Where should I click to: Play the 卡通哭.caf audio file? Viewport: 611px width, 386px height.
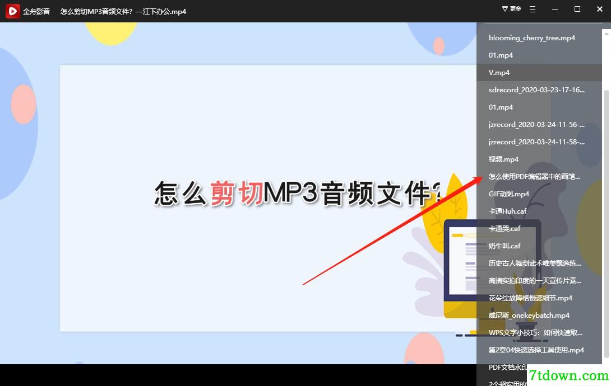(539, 229)
